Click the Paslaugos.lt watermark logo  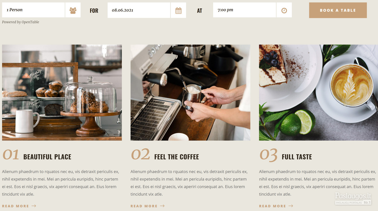[353, 199]
